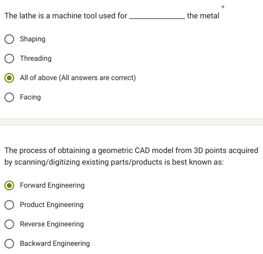Click the red required asterisk
263x254 pixels.
[222, 7]
